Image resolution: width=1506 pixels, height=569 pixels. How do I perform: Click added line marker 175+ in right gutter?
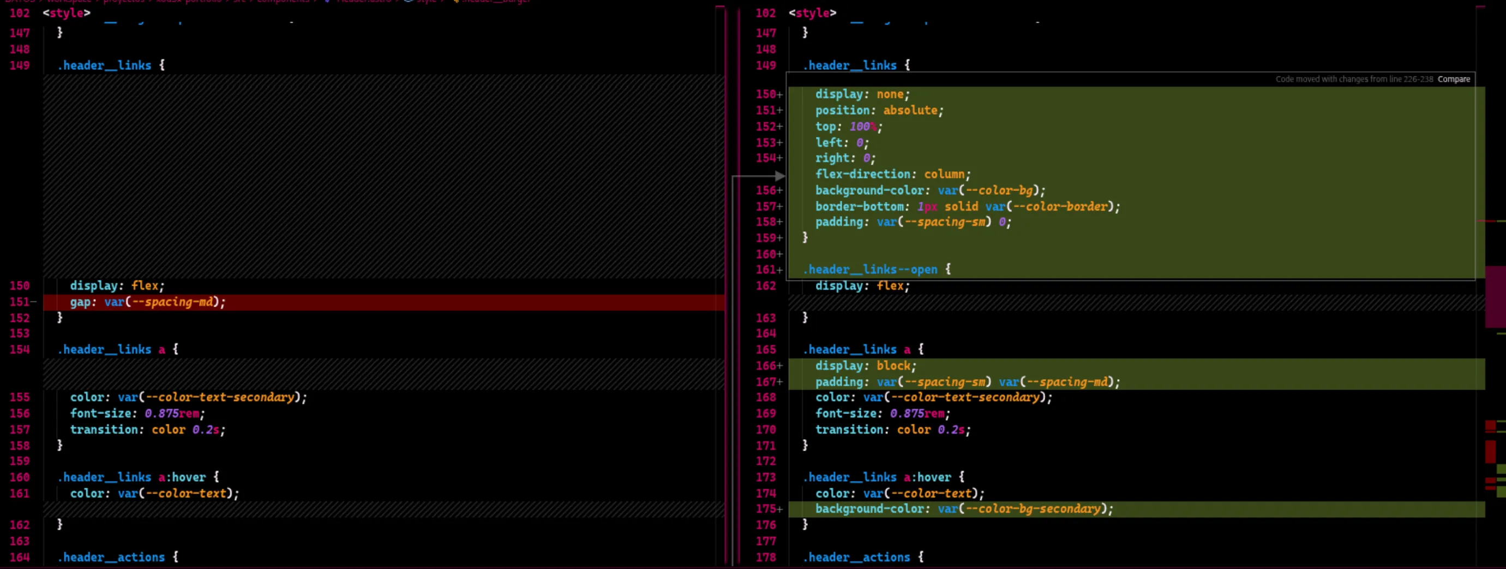point(769,509)
